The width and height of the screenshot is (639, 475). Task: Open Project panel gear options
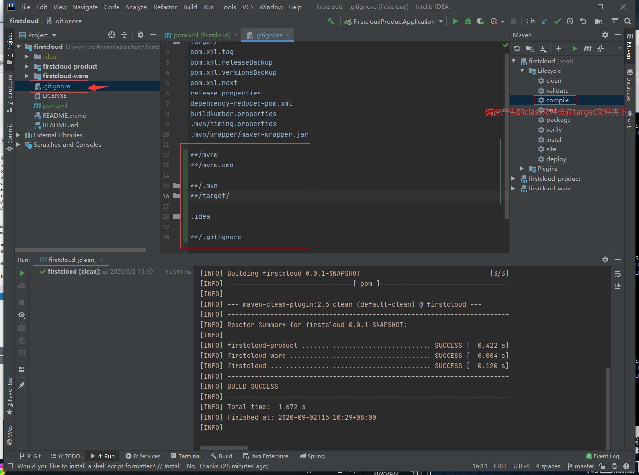pos(141,35)
